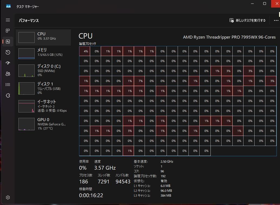The height and width of the screenshot is (205, 280).
Task: Click the hamburger navigation menu
Action: pyautogui.click(x=8, y=20)
